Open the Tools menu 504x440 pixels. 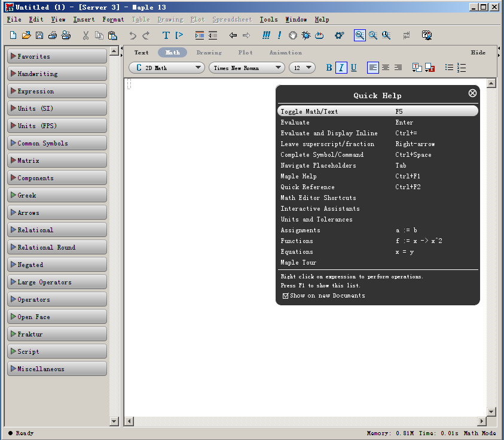click(x=268, y=19)
